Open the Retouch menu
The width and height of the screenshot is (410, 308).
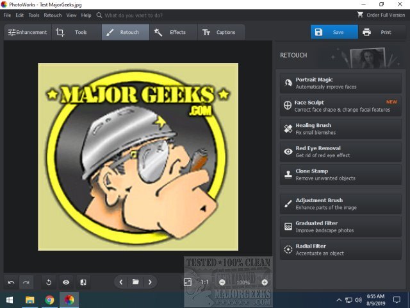pyautogui.click(x=53, y=15)
